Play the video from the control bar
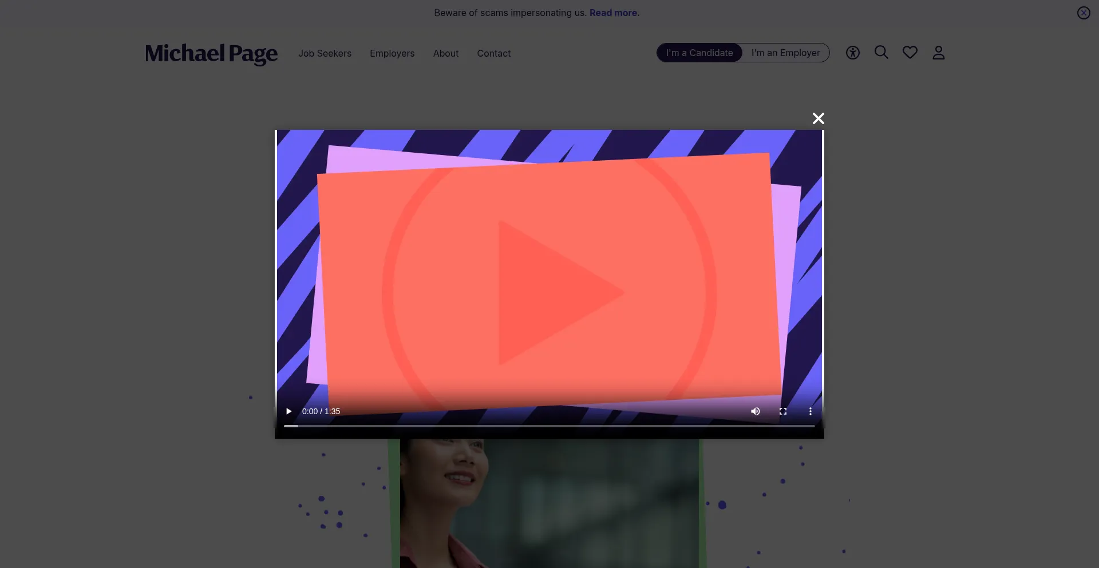The width and height of the screenshot is (1099, 568). point(289,411)
